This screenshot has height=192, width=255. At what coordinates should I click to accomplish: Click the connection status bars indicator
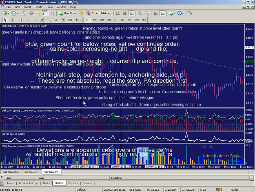tap(219, 190)
